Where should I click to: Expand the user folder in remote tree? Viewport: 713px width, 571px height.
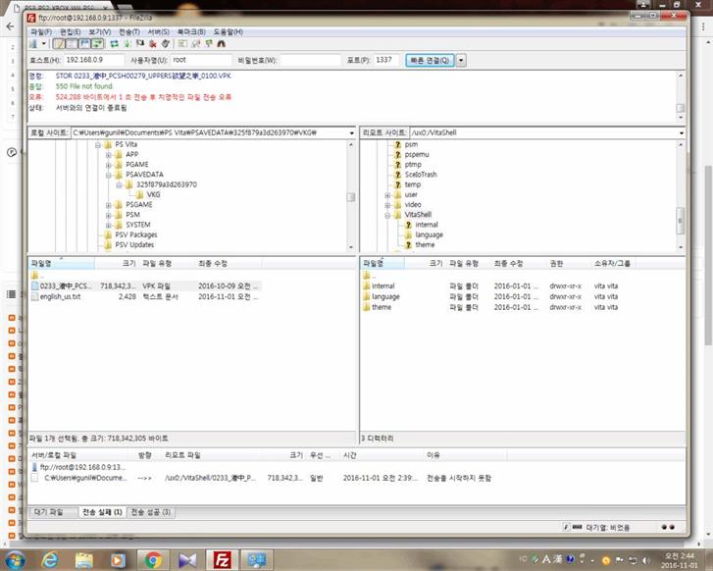coord(387,194)
